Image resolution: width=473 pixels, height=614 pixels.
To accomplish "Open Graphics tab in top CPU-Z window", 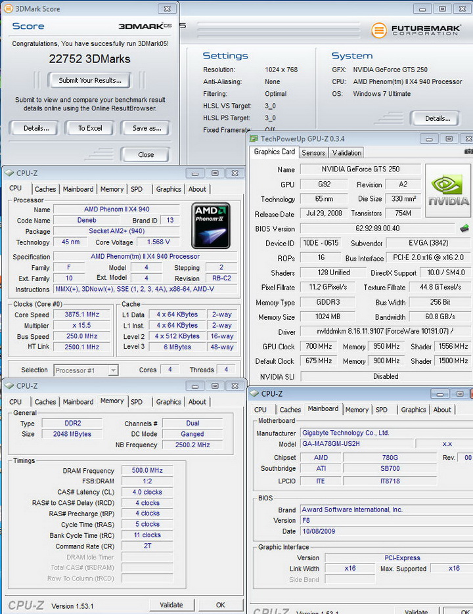I will point(169,189).
